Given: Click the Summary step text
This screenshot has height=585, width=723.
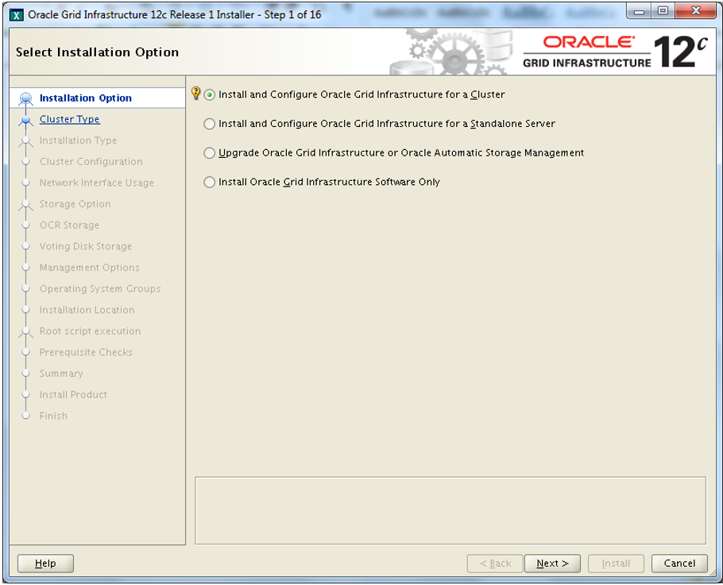Looking at the screenshot, I should coord(61,374).
